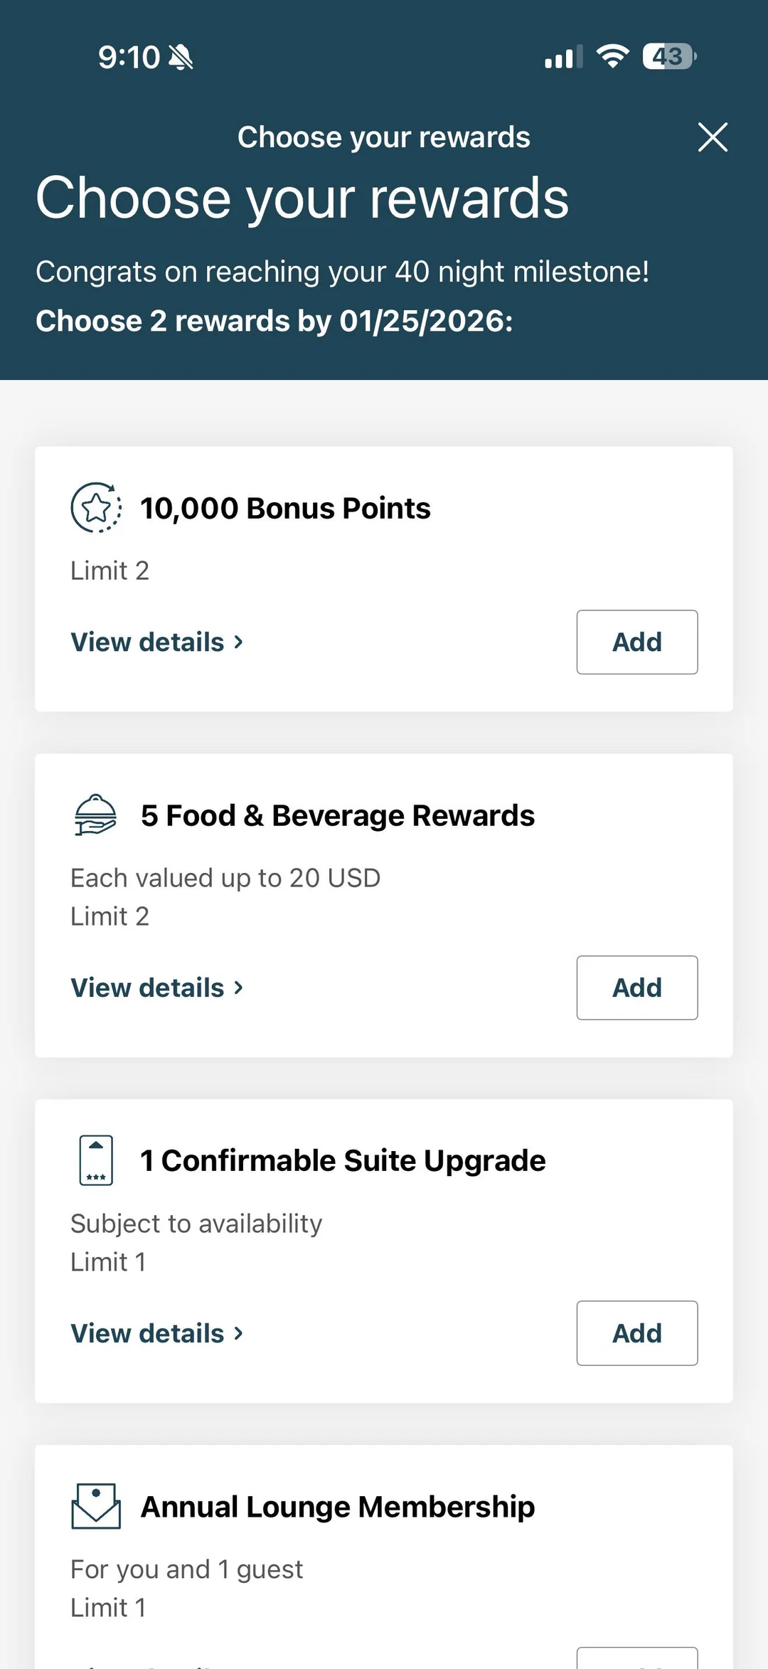Close the Choose your rewards screen
This screenshot has height=1669, width=768.
pos(713,137)
